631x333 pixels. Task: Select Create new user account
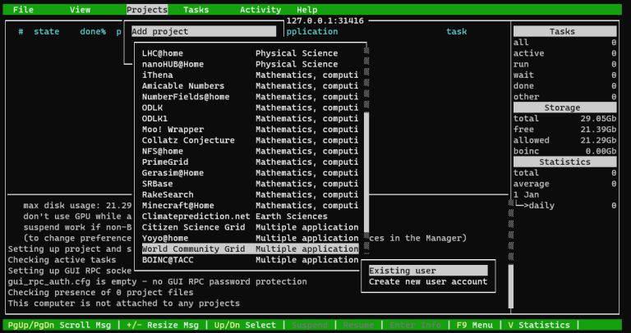[427, 282]
